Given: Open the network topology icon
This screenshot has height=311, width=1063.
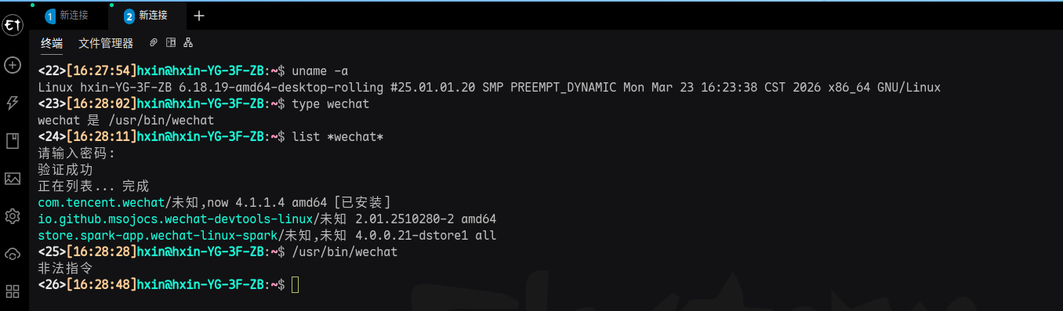Looking at the screenshot, I should (188, 42).
